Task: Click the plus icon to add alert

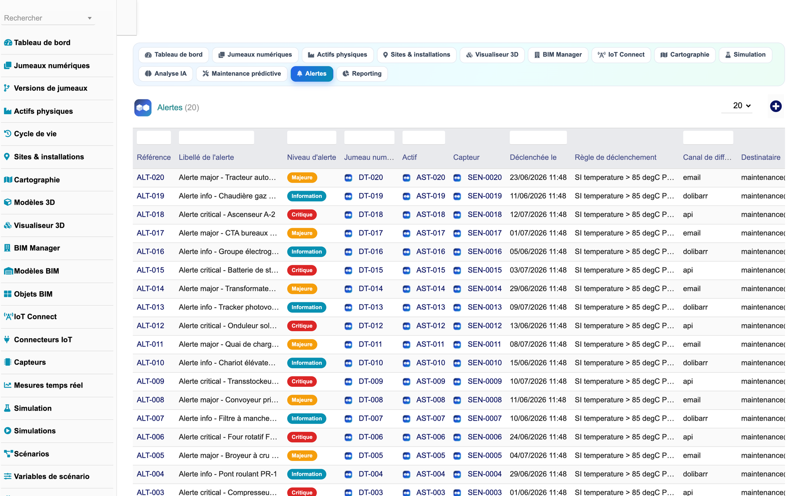Action: (776, 106)
